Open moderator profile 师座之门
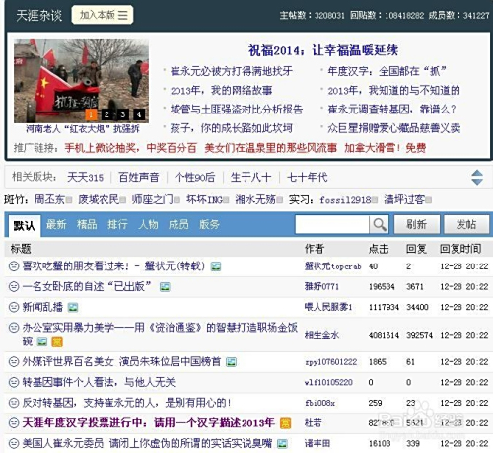Image resolution: width=493 pixels, height=453 pixels. [153, 199]
